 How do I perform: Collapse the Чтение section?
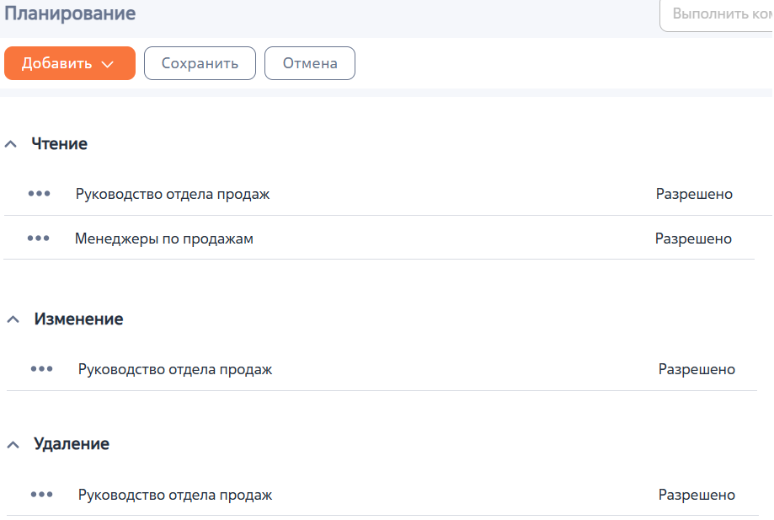click(11, 143)
